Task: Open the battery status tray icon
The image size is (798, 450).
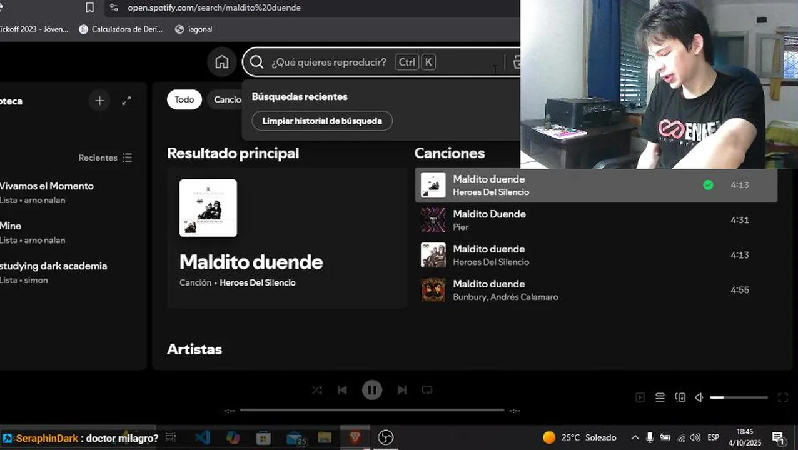Action: point(665,437)
